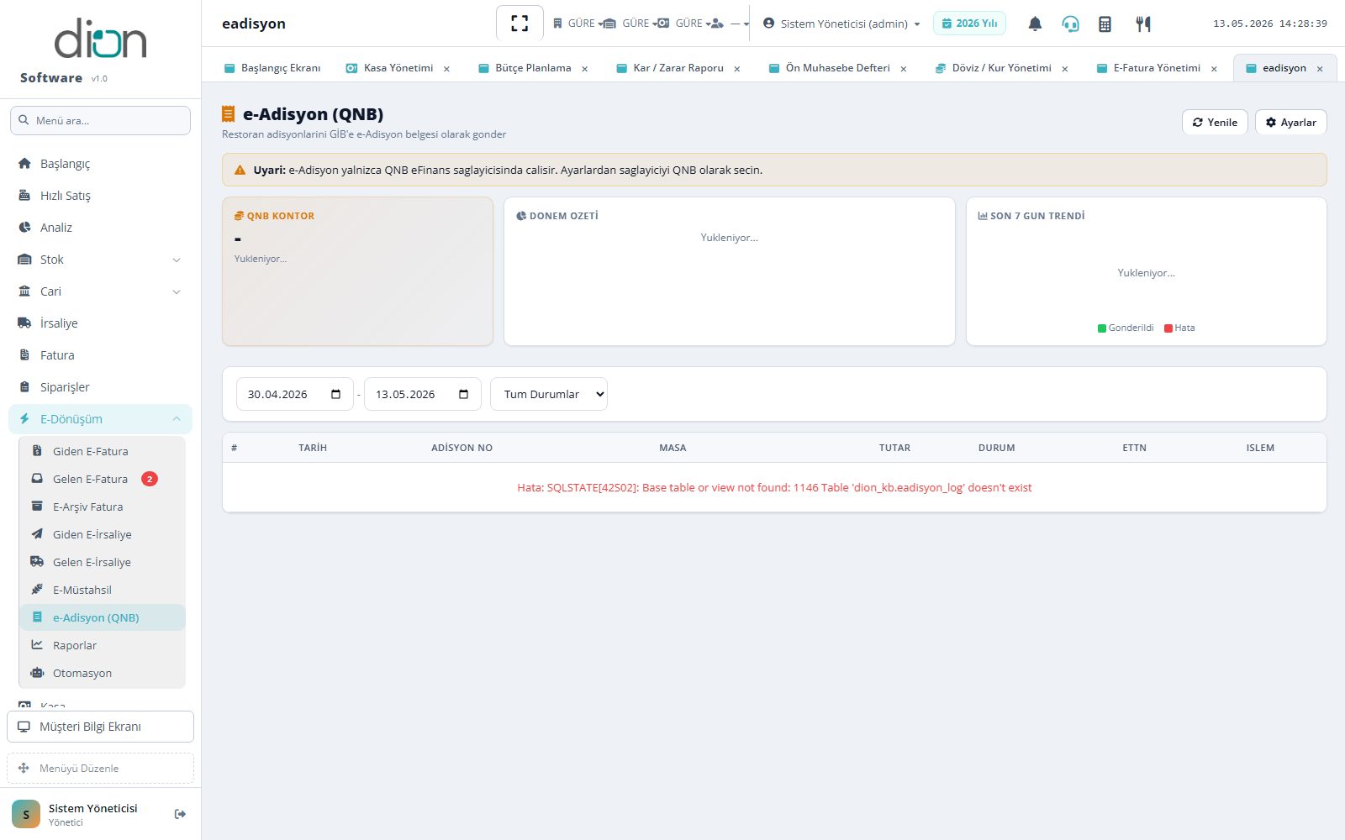Expand the Stok menu
1345x840 pixels.
101,260
